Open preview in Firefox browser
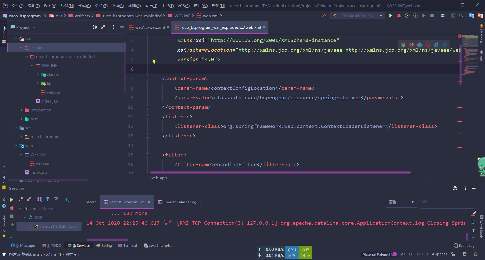 pyautogui.click(x=411, y=45)
